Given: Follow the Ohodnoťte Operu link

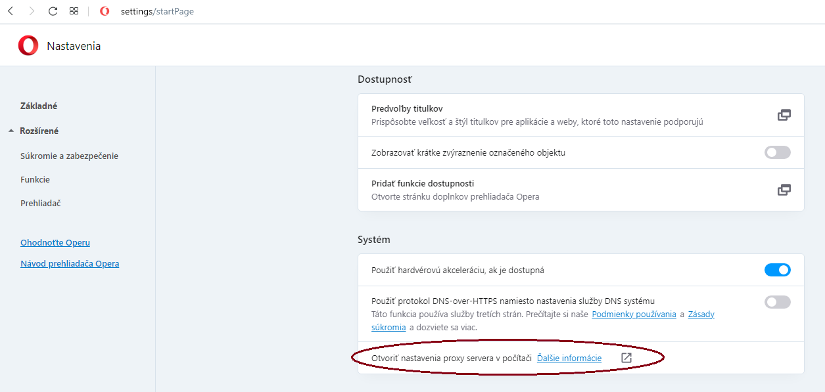Looking at the screenshot, I should coord(55,242).
